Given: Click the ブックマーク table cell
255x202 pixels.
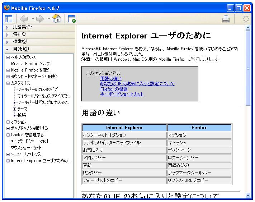Looking at the screenshot, I should pos(199,150).
